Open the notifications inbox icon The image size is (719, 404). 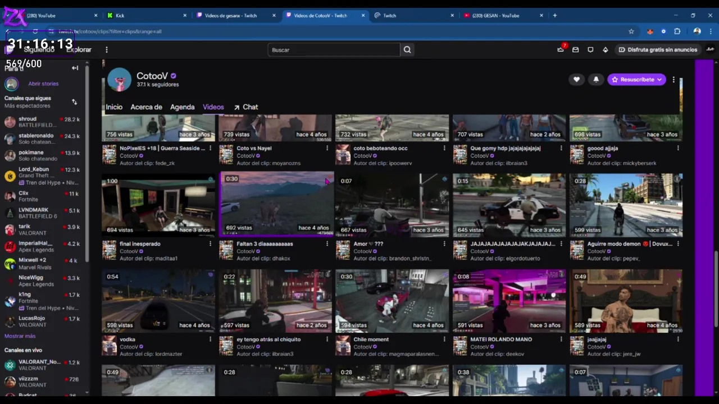[575, 50]
